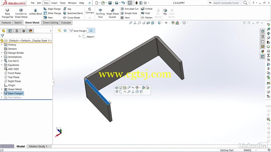The height and width of the screenshot is (152, 271).
Task: Choose the Lofted-Bend tool
Action: coord(35,12)
